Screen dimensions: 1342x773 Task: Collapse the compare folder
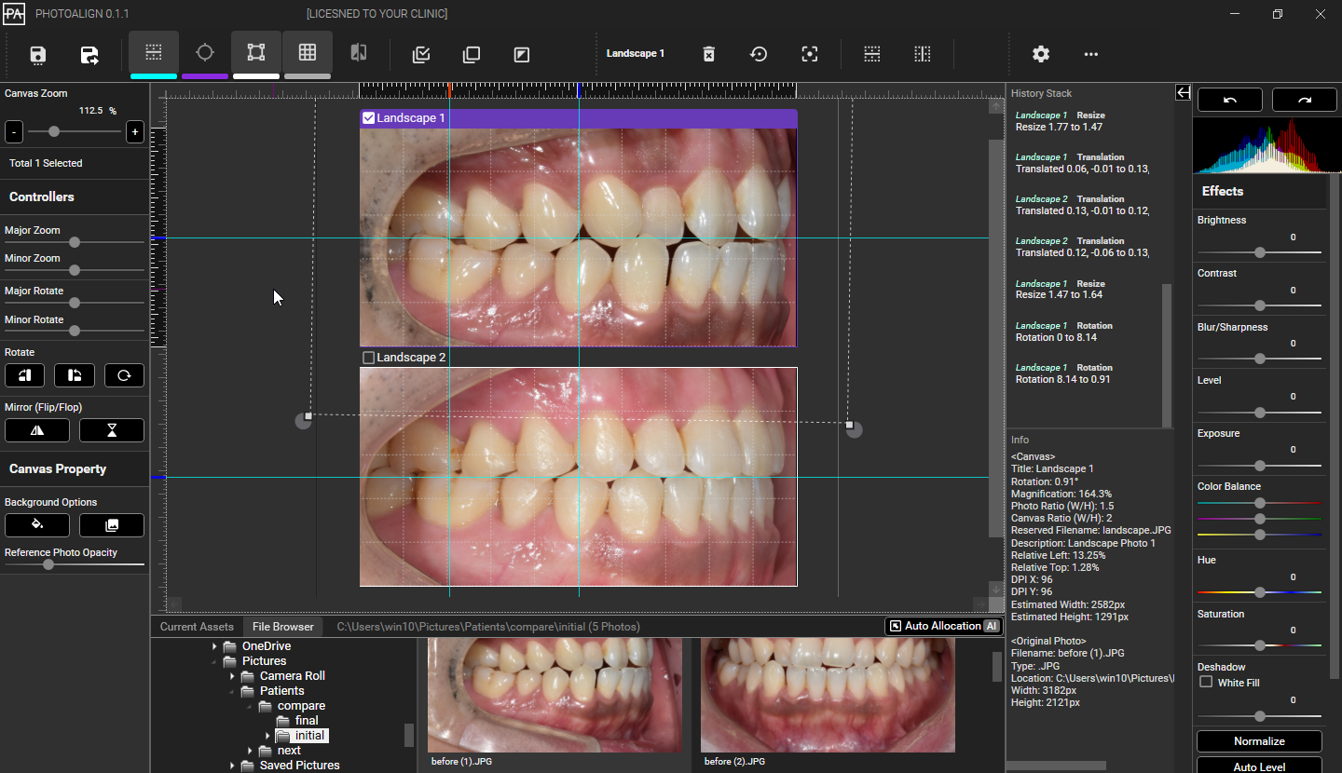(249, 706)
